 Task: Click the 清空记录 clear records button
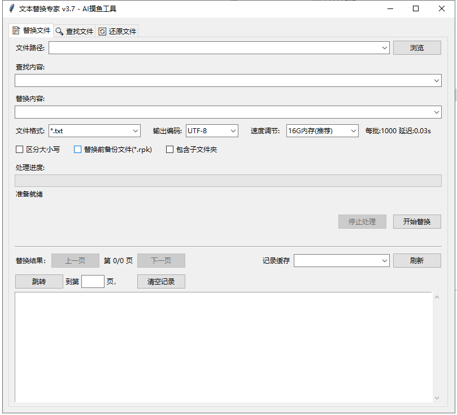pos(160,281)
